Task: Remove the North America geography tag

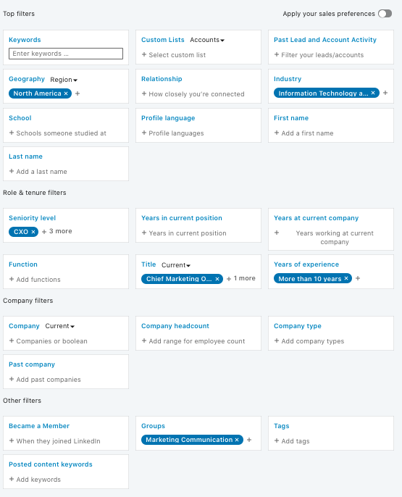Action: pyautogui.click(x=66, y=93)
